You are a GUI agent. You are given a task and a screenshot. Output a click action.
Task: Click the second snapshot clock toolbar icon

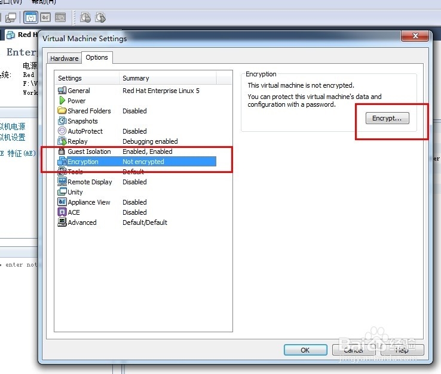pyautogui.click(x=100, y=17)
